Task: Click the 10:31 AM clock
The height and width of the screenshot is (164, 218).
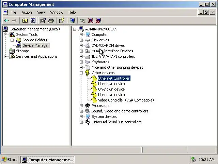Action: coord(206,160)
